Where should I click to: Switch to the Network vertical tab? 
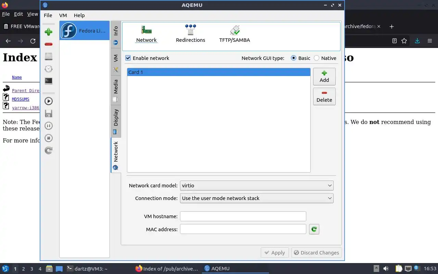[116, 155]
